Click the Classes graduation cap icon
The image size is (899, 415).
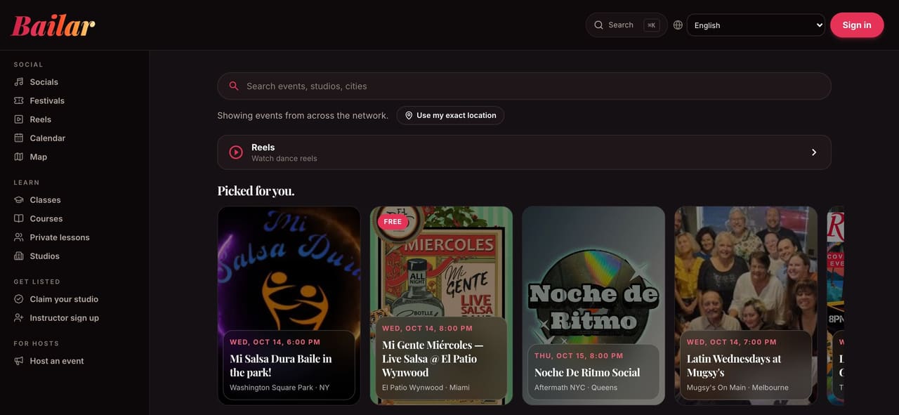19,200
